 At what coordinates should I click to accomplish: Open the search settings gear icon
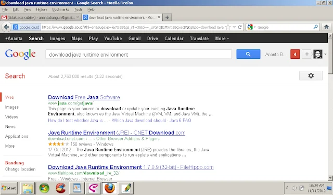(311, 75)
